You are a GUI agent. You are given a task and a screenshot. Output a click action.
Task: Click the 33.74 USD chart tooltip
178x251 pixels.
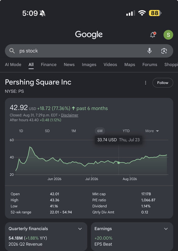pyautogui.click(x=118, y=140)
